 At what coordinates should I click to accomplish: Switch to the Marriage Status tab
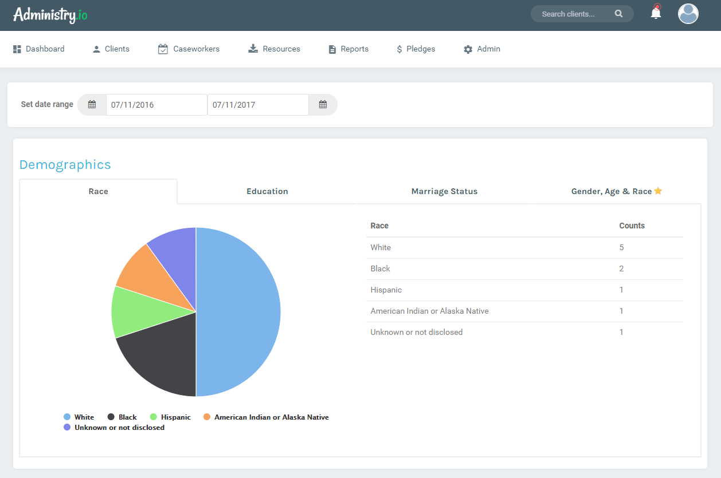[x=444, y=191]
